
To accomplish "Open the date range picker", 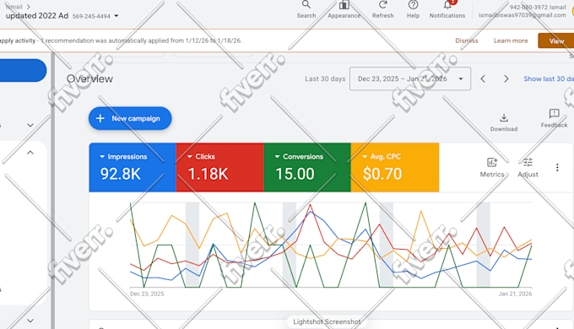I will click(x=410, y=78).
